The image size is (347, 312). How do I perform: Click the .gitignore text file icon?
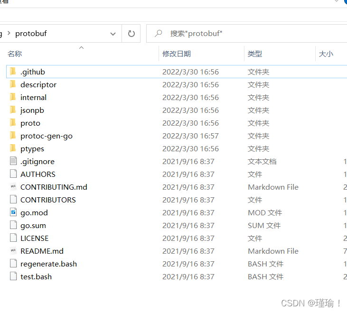(13, 161)
